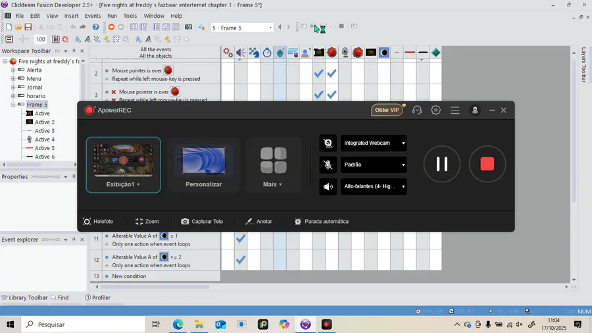
Task: Open Parada automática timer option
Action: [321, 222]
